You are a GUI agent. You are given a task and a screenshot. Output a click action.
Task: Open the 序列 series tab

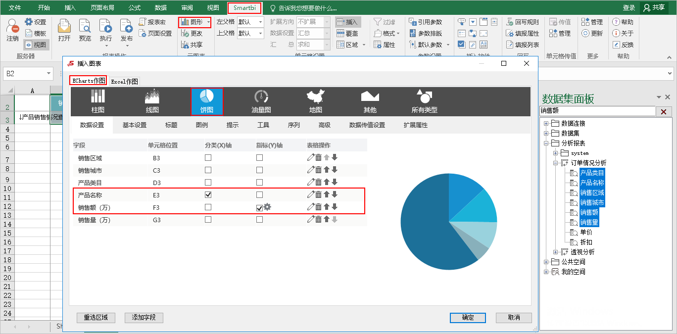294,125
